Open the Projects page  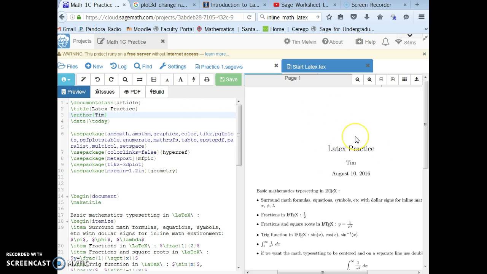click(x=82, y=41)
